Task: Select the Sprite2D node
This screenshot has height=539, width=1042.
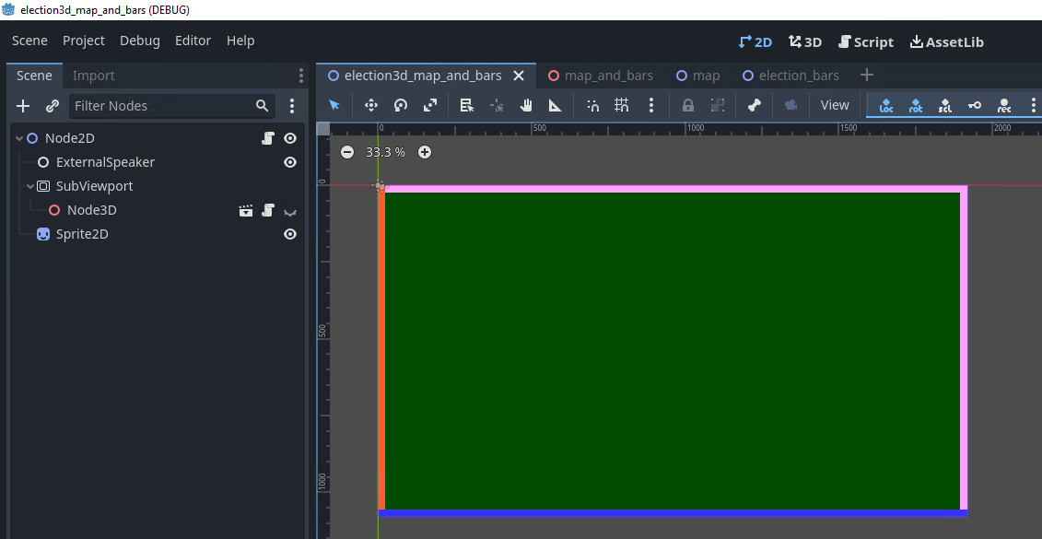Action: [82, 234]
